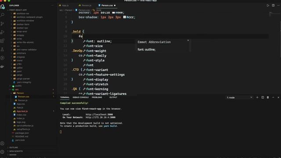Click the Split Editor icon in editor toolbar
The height and width of the screenshot is (158, 281).
[273, 5]
